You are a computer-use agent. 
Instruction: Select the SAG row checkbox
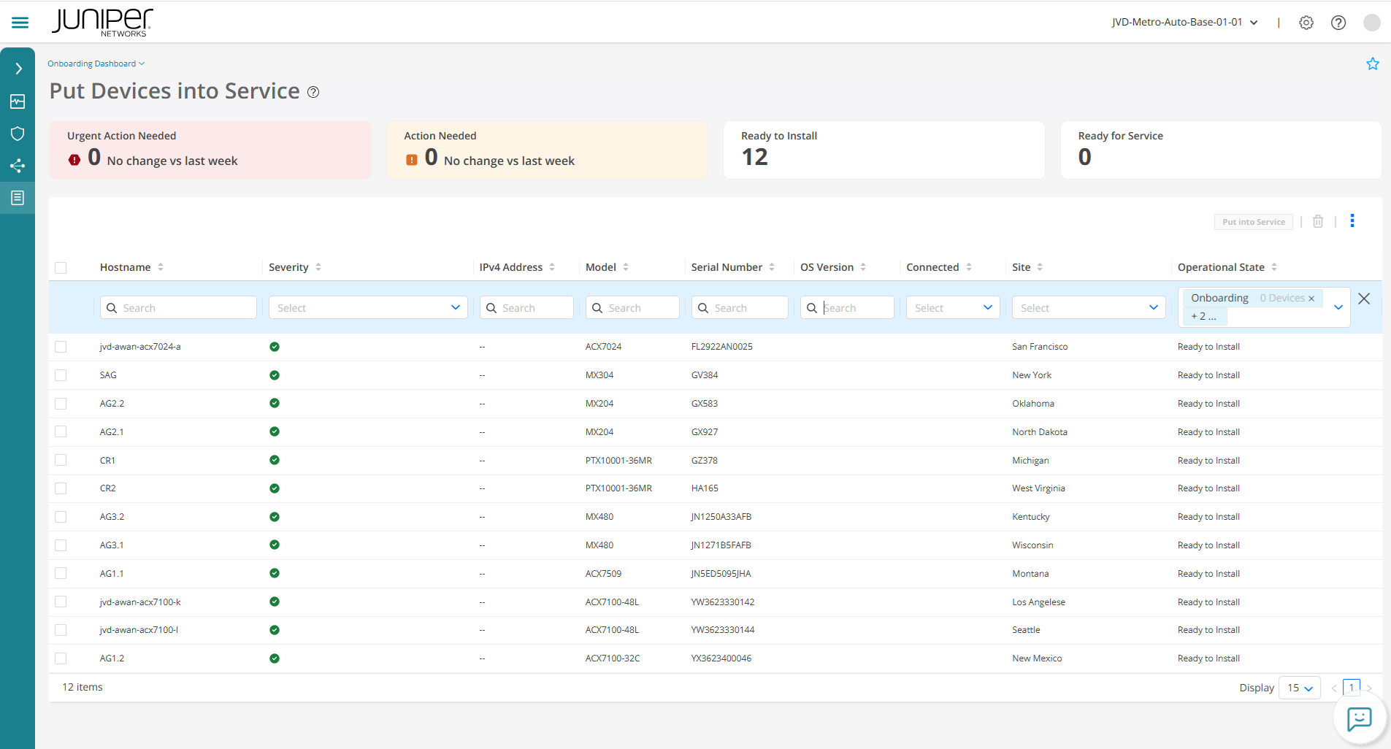(61, 375)
